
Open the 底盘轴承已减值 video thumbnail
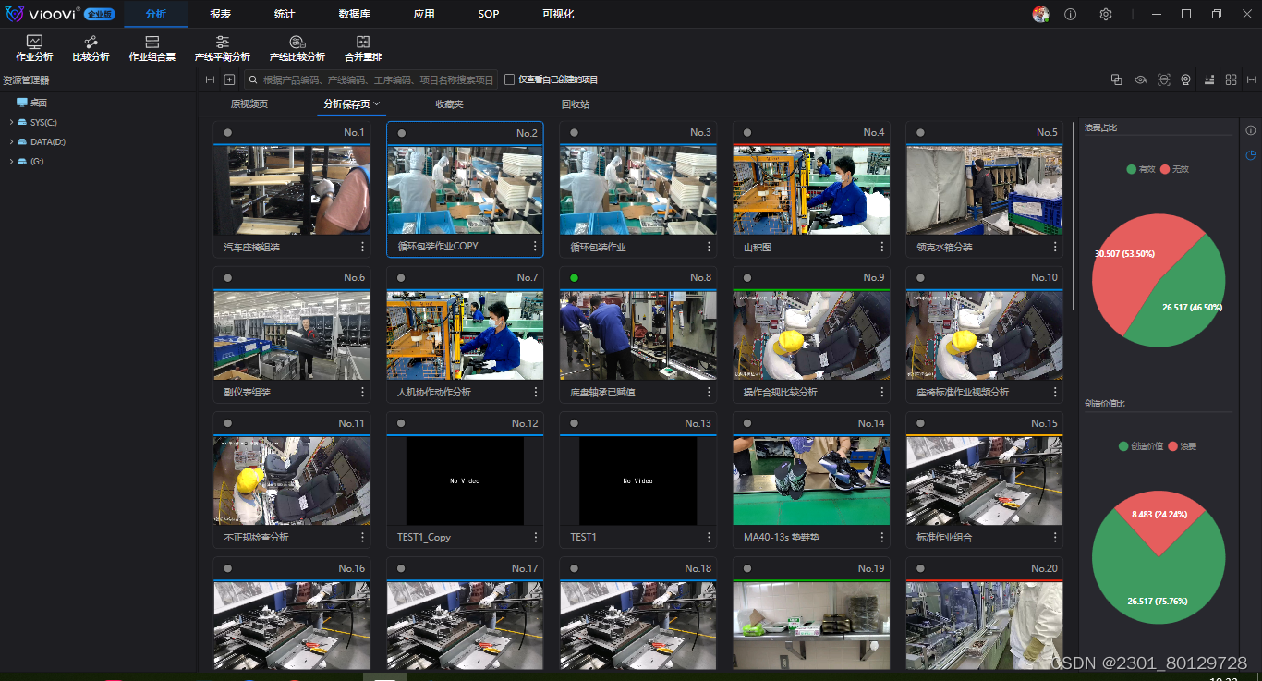(638, 335)
